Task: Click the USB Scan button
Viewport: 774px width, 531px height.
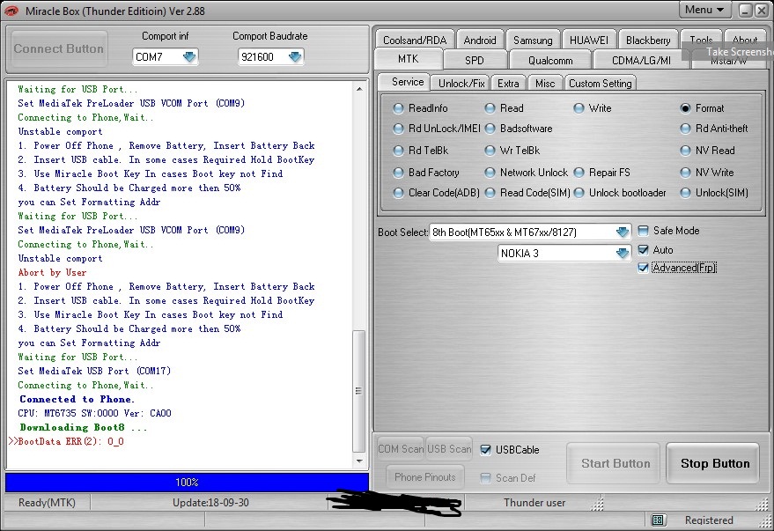Action: [x=449, y=449]
